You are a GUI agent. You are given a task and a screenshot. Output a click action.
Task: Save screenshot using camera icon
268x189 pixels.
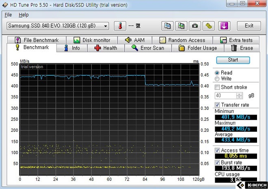point(195,26)
